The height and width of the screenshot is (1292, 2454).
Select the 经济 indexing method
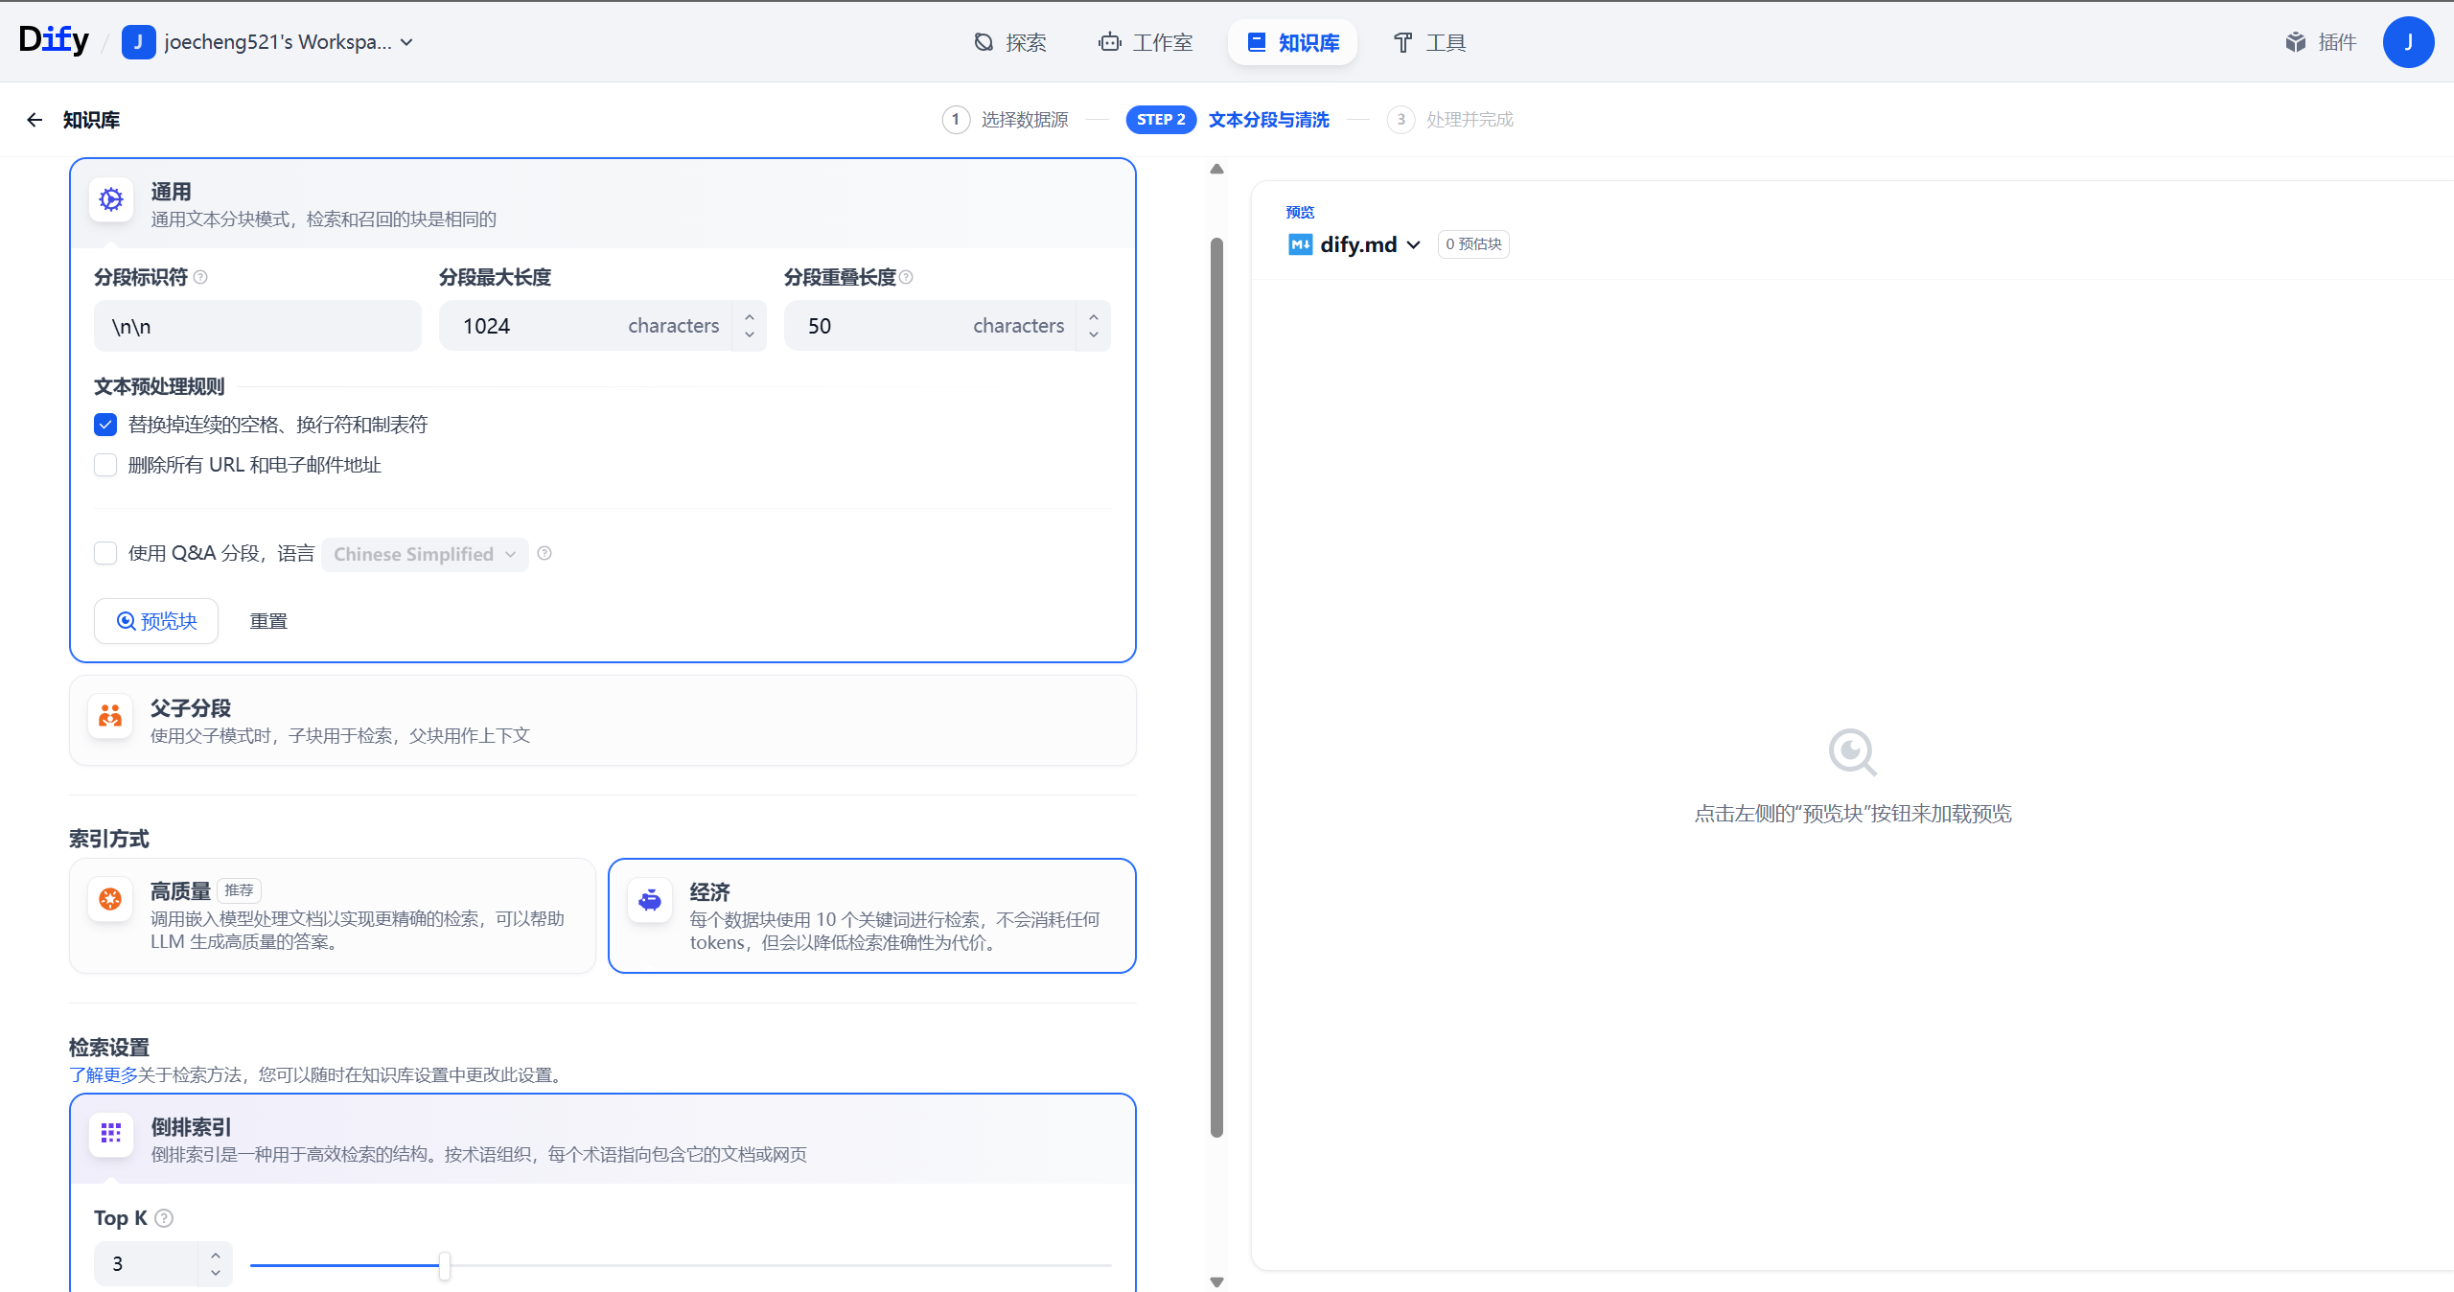click(870, 915)
